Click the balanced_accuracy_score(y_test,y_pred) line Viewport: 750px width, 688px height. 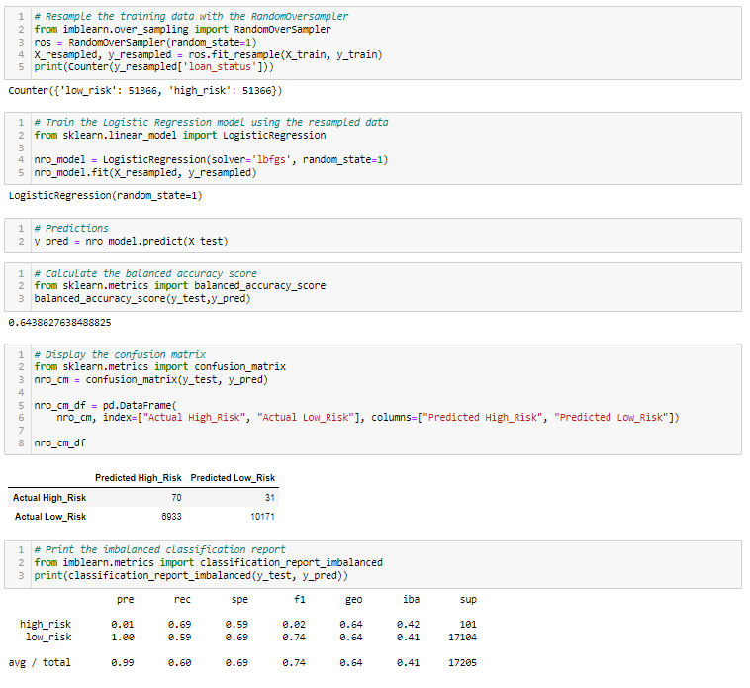[142, 299]
